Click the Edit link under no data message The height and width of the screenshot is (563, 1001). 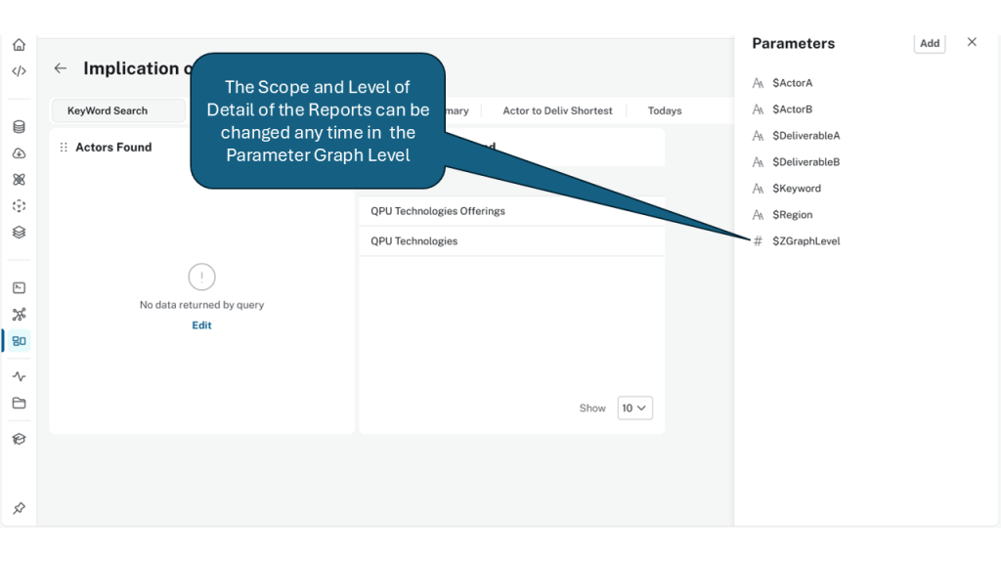201,325
